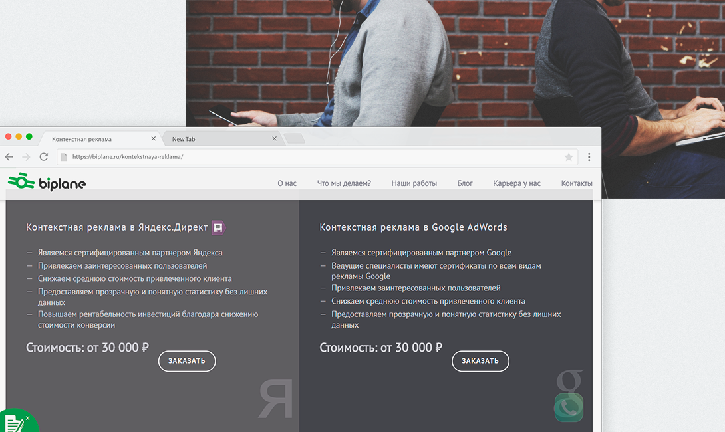Click the browser back arrow

pos(9,157)
